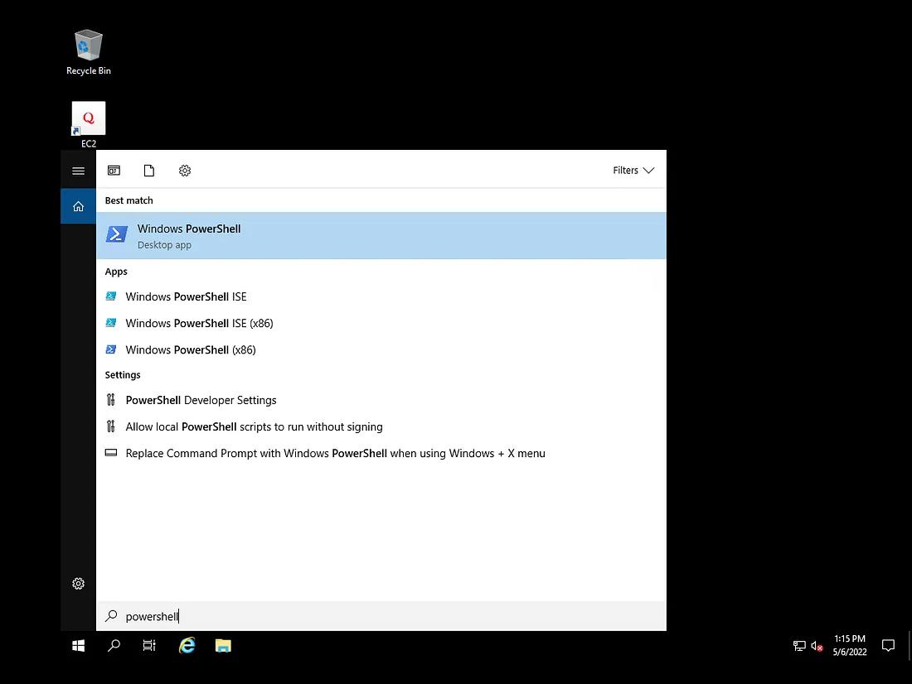Open Windows PowerShell ISE (x86)

pos(381,323)
